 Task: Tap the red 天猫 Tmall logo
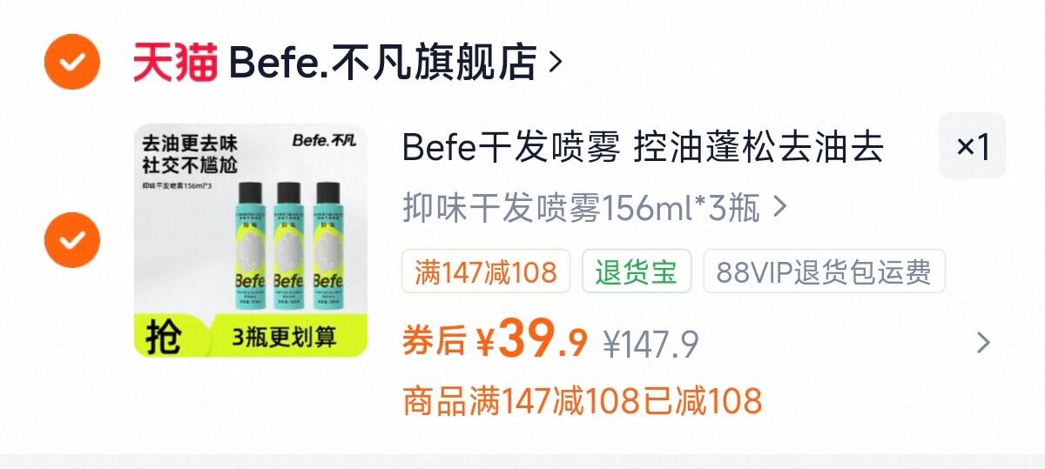[x=175, y=62]
